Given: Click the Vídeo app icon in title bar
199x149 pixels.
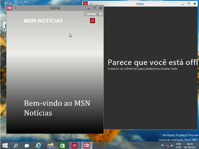Looking at the screenshot, I should 85,3.
